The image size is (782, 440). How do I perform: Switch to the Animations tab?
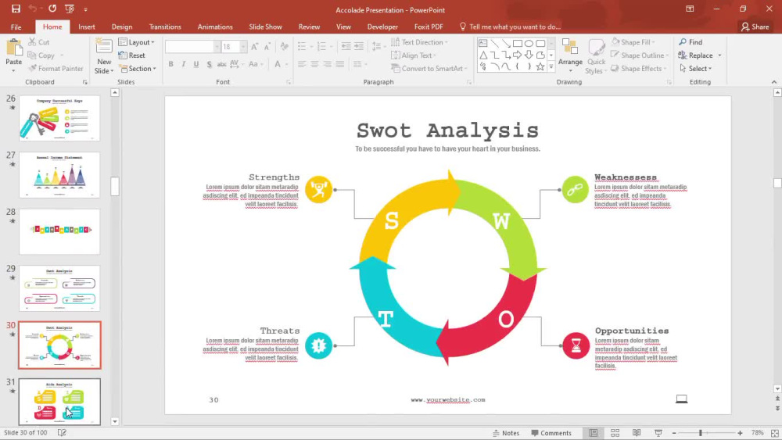[x=215, y=27]
